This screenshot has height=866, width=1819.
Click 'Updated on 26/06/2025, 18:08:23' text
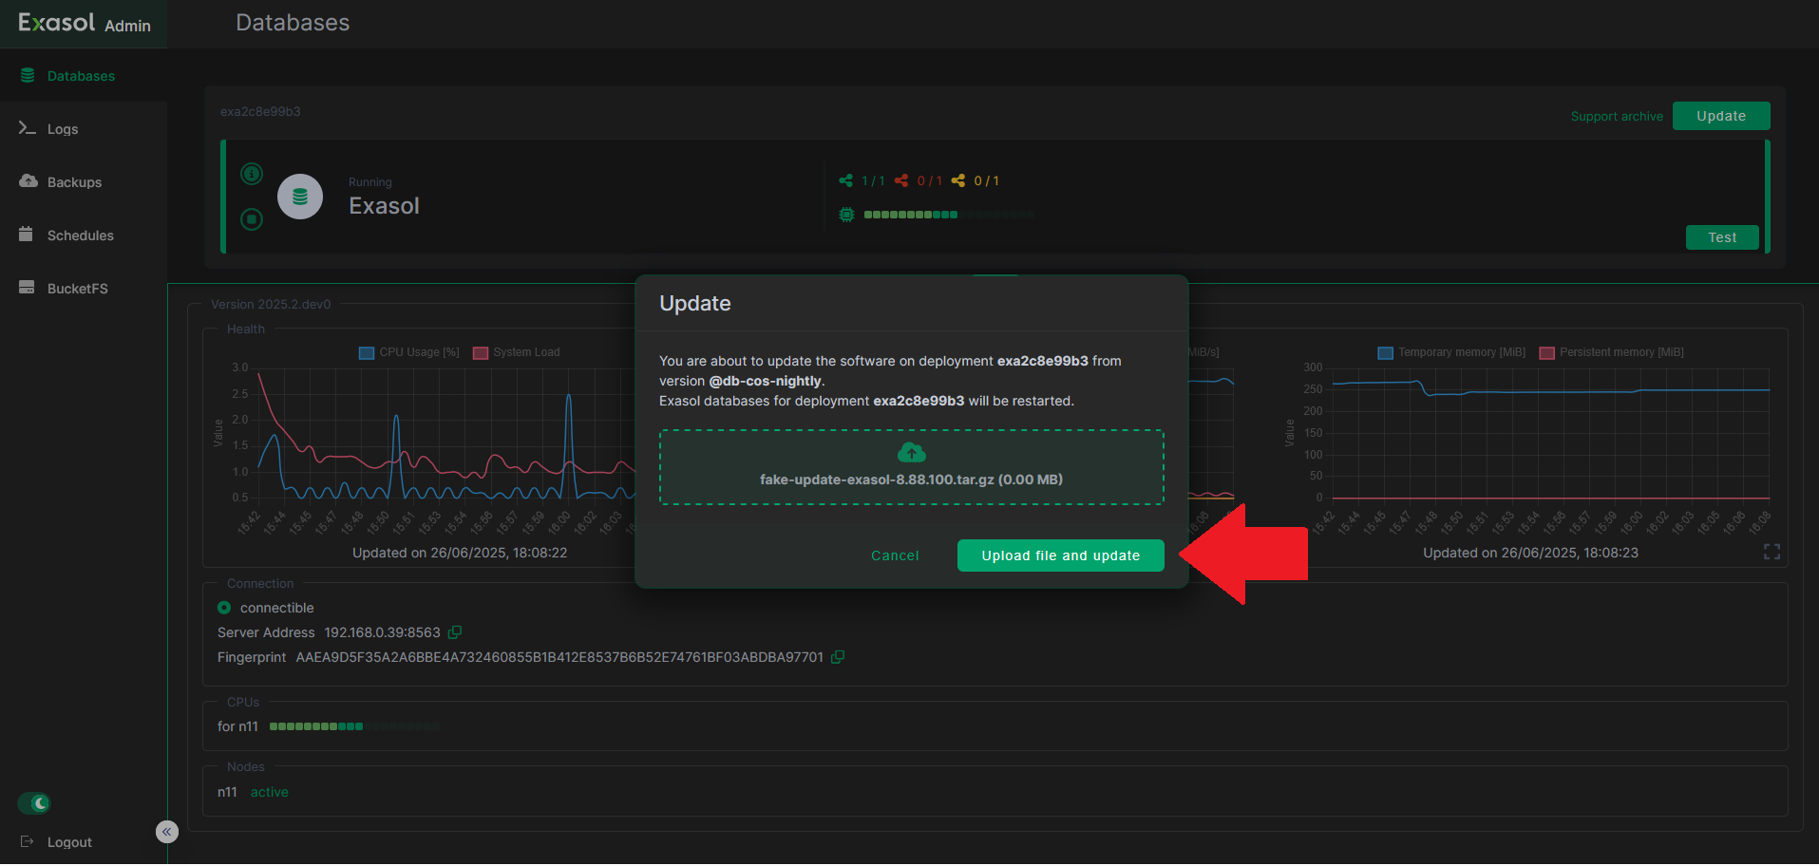point(1530,553)
